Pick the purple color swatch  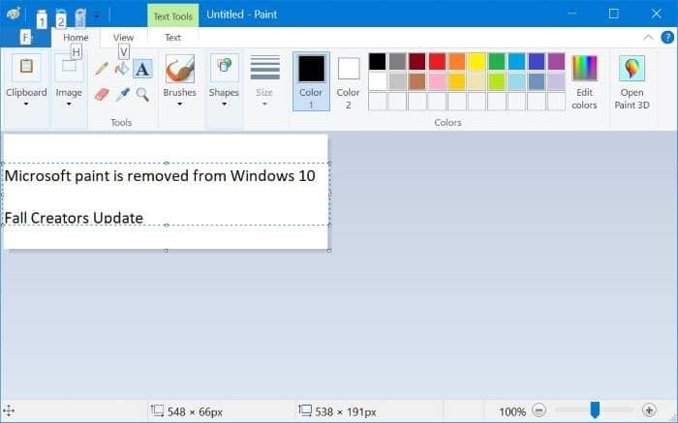[x=557, y=61]
